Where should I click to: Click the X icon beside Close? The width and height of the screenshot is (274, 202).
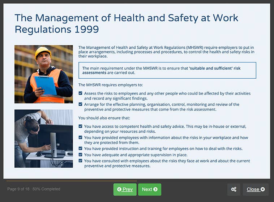(263, 189)
